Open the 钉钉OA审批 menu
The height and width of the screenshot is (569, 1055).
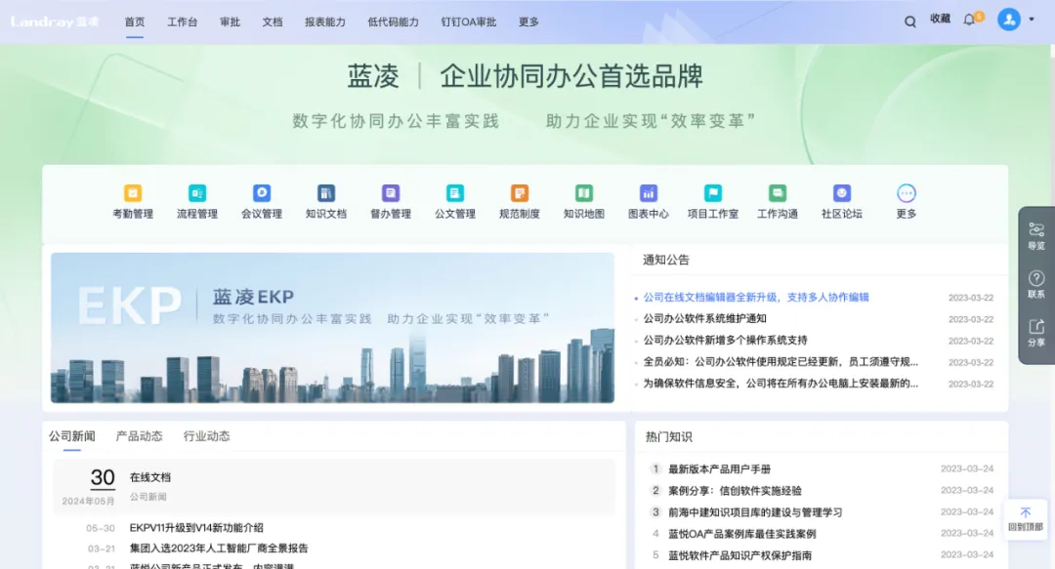coord(468,21)
